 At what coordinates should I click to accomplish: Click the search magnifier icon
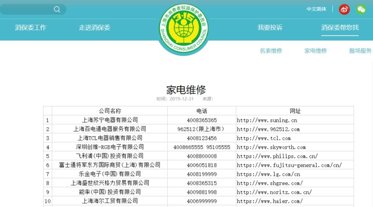tap(57, 9)
